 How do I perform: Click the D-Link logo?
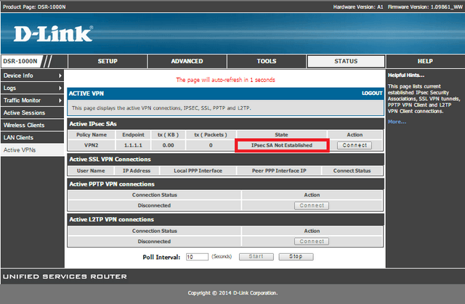click(x=53, y=33)
